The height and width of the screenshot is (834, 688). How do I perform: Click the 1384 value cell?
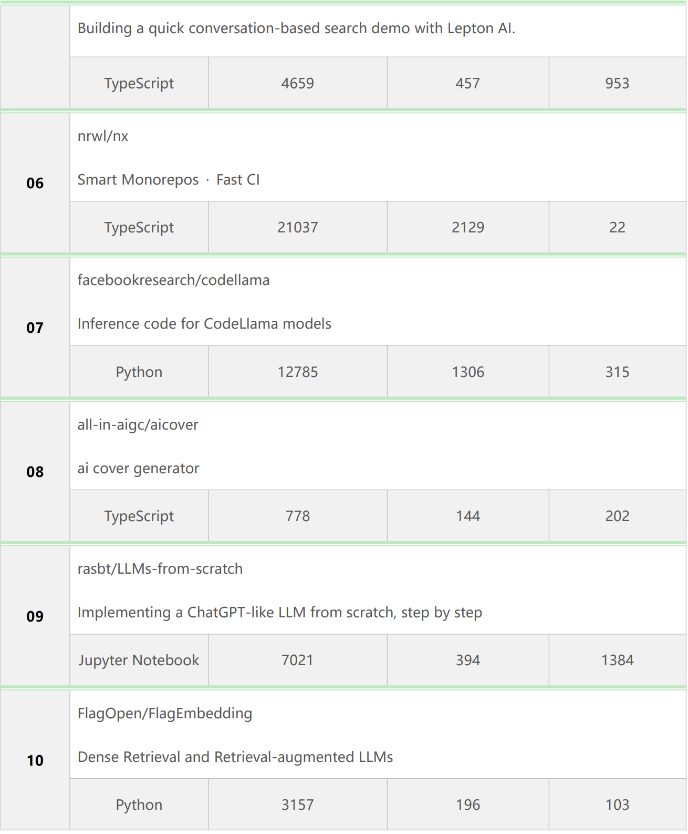pos(617,660)
